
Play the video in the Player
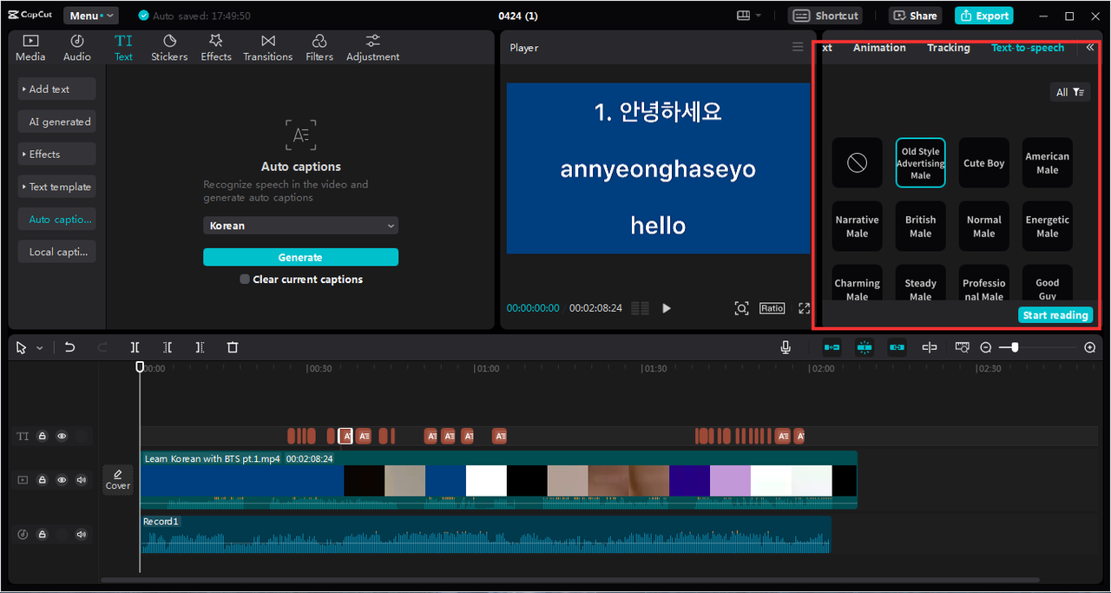click(x=667, y=308)
